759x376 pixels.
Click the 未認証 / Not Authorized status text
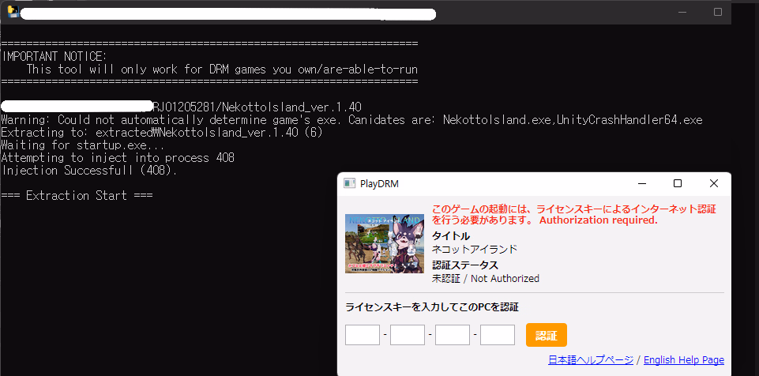click(486, 278)
